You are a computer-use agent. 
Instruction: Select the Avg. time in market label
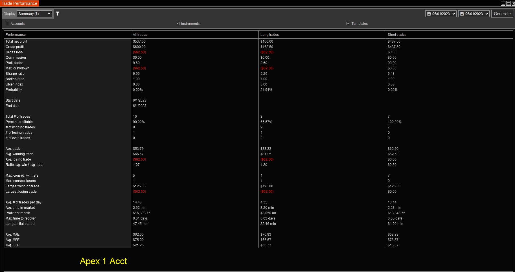click(20, 208)
